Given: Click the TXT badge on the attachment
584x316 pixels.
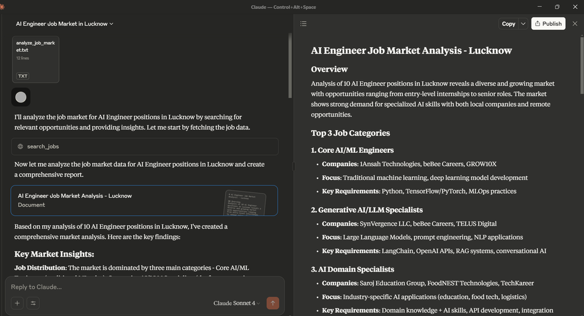Looking at the screenshot, I should [23, 76].
